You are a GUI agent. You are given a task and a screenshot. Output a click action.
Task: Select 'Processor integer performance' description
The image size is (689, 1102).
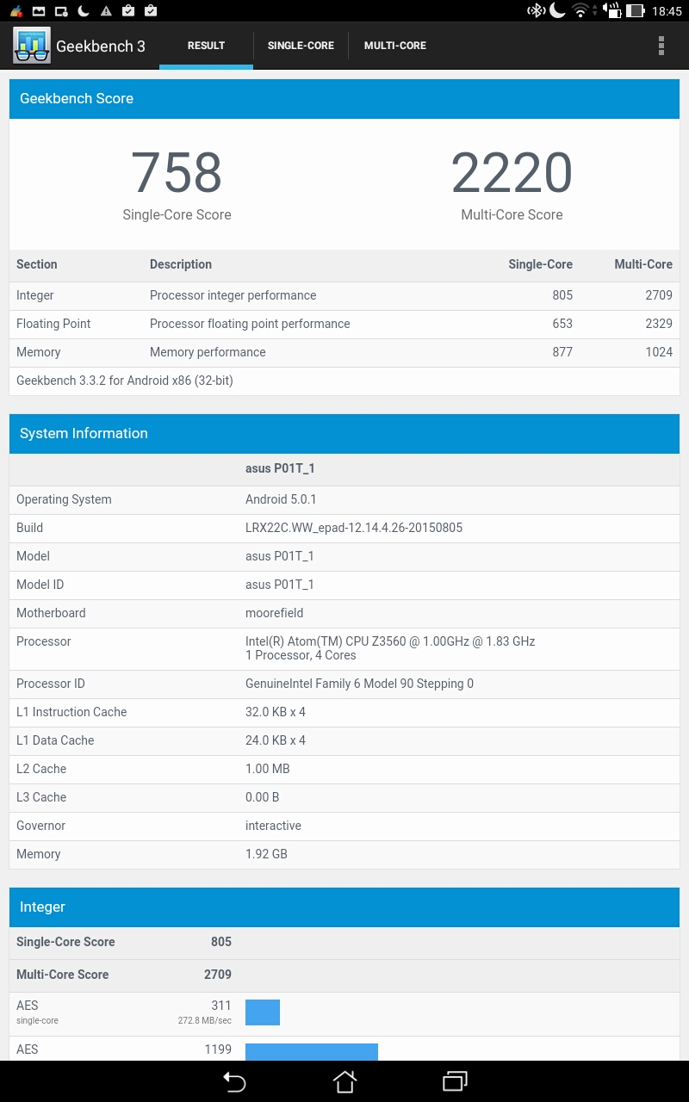[233, 295]
